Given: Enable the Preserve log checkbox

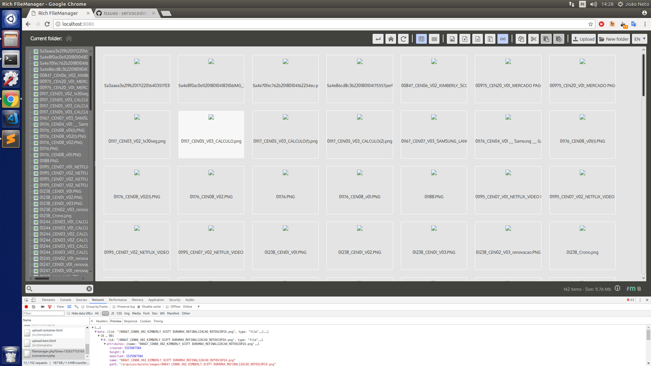Looking at the screenshot, I should tap(114, 307).
